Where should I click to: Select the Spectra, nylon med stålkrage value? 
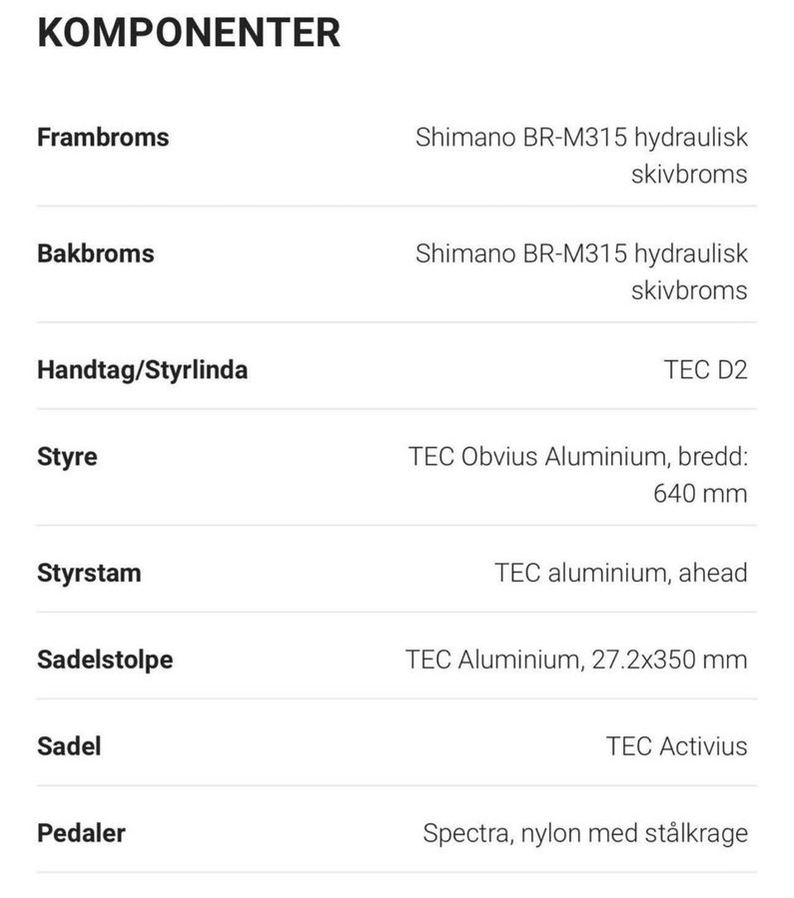pyautogui.click(x=584, y=832)
